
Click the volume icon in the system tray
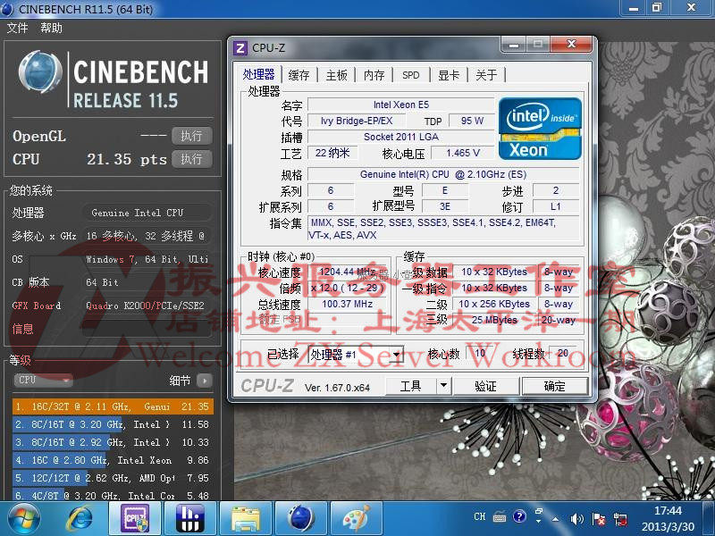pos(578,518)
